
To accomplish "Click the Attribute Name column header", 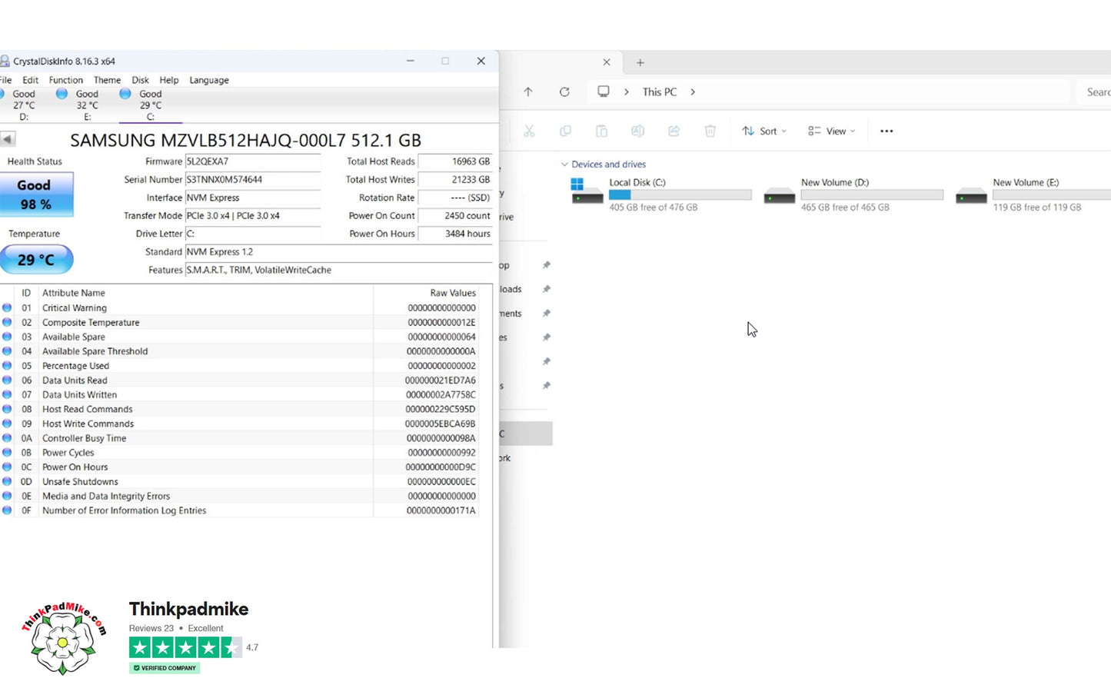I will [205, 293].
